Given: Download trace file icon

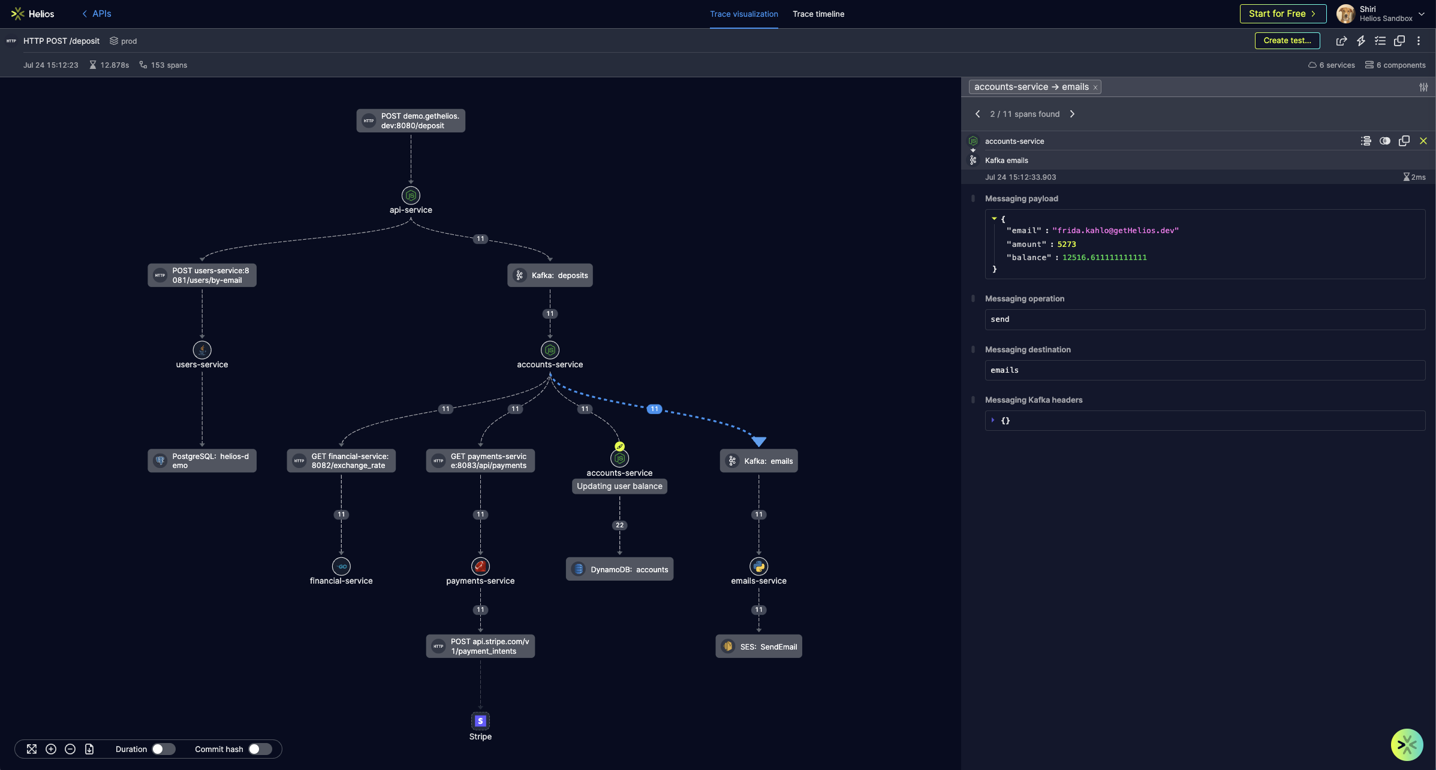Looking at the screenshot, I should (89, 749).
